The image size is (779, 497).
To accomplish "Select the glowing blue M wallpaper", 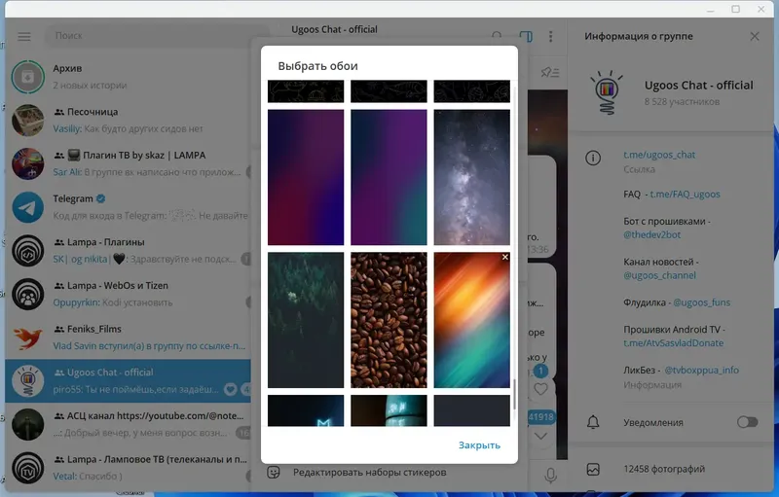I will pos(306,410).
